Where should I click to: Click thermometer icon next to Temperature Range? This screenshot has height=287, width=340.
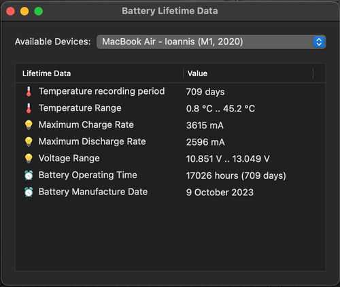point(29,108)
